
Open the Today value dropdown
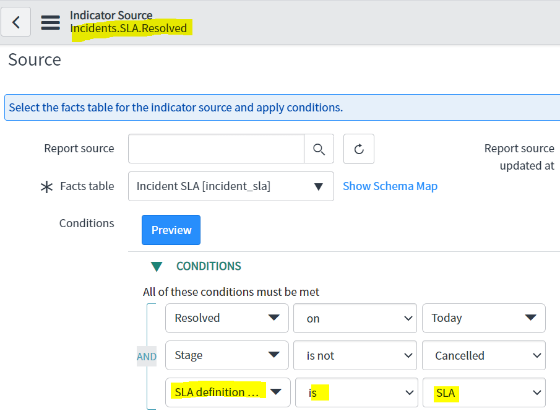tap(483, 318)
